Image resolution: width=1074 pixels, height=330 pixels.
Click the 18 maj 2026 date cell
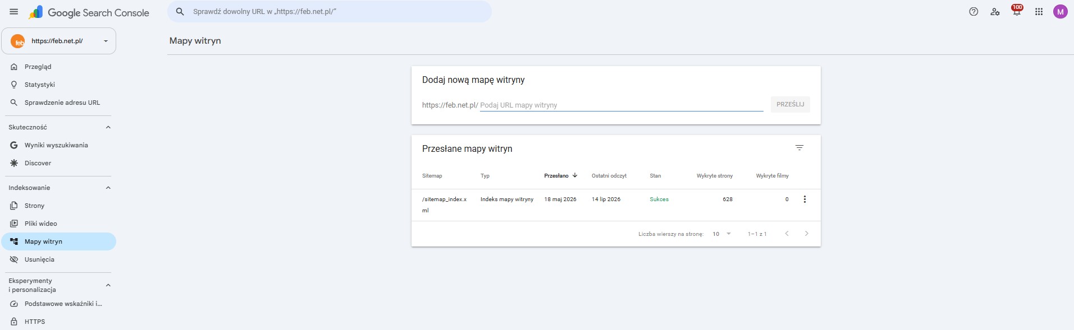pos(560,199)
